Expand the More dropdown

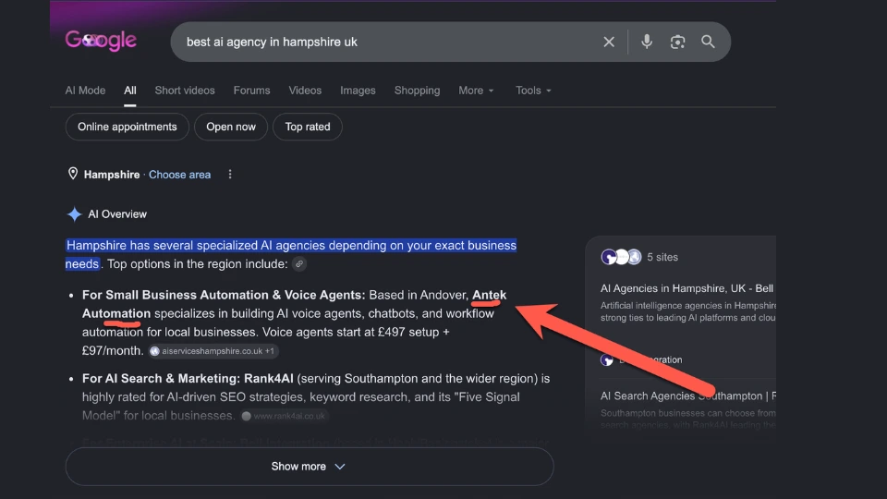(476, 91)
